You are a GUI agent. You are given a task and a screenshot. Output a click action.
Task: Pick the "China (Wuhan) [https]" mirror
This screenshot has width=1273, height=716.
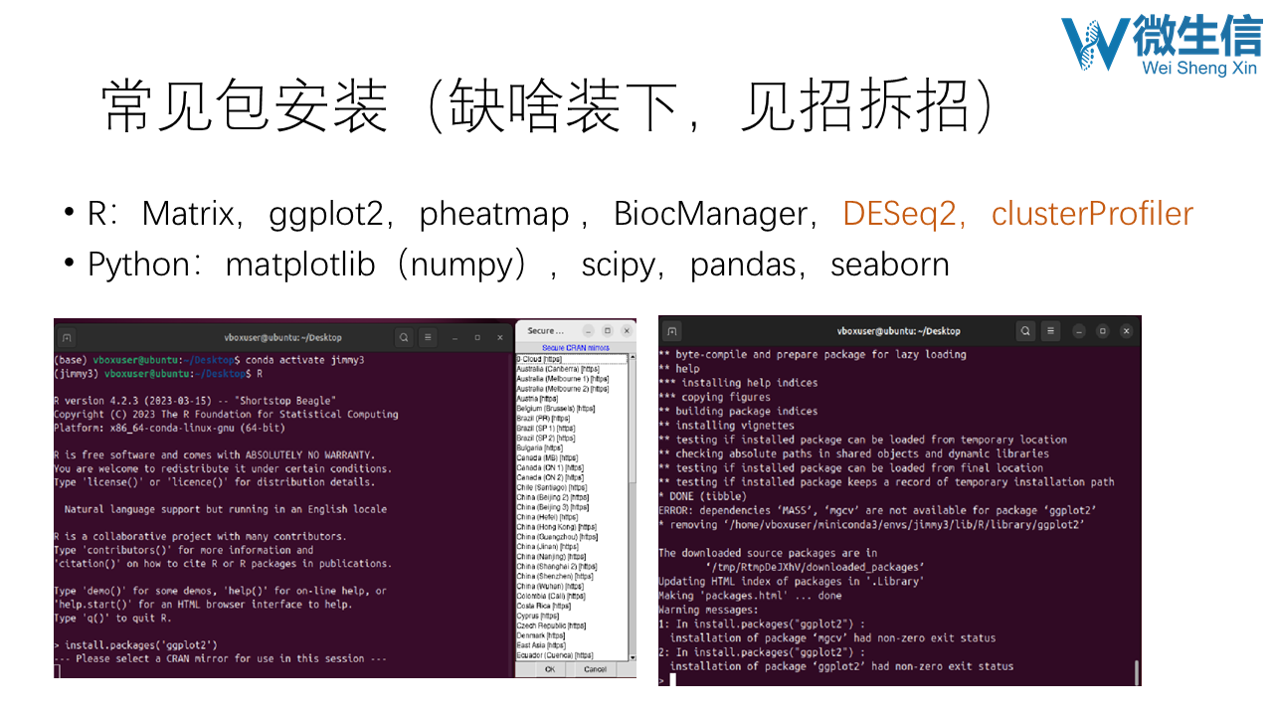pos(571,587)
